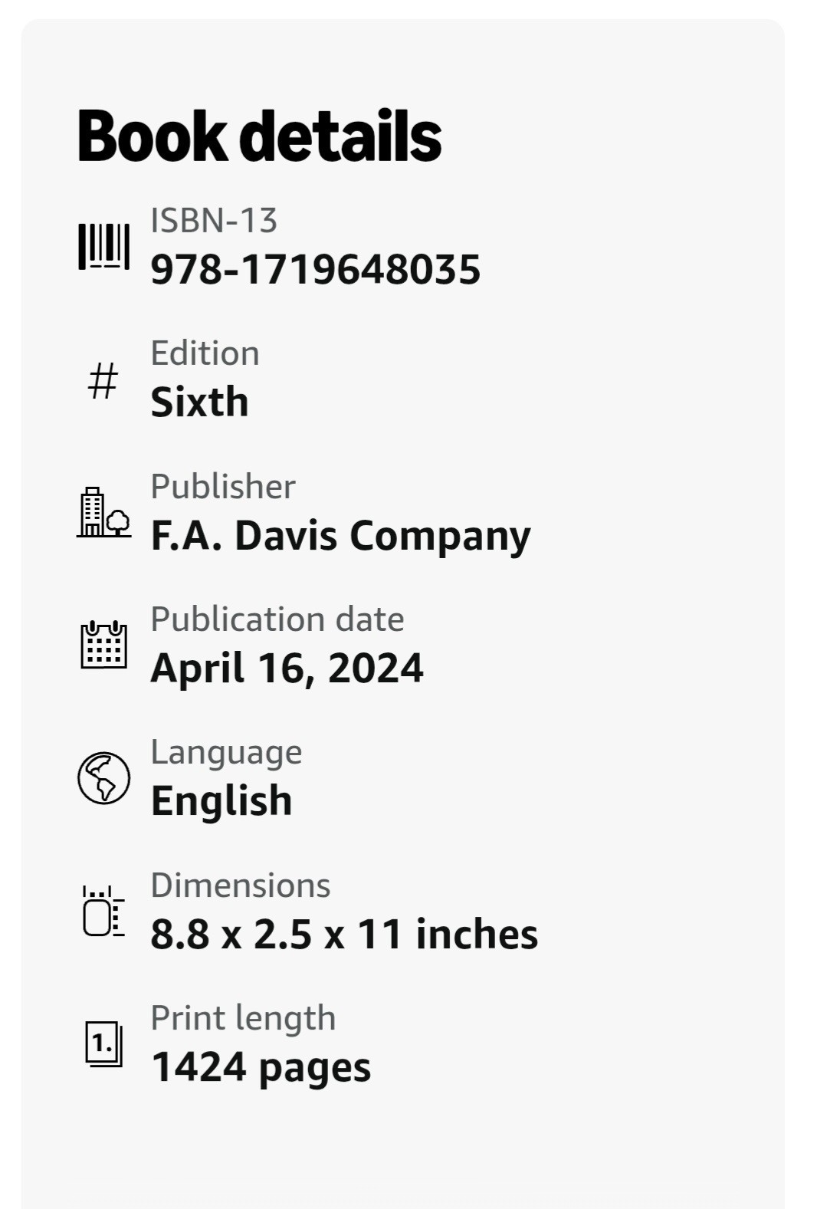Image resolution: width=817 pixels, height=1209 pixels.
Task: Click the April 16, 2024 date
Action: [x=287, y=668]
